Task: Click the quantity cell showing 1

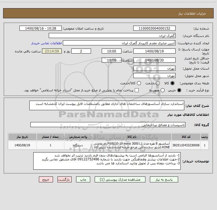Action: point(50,145)
